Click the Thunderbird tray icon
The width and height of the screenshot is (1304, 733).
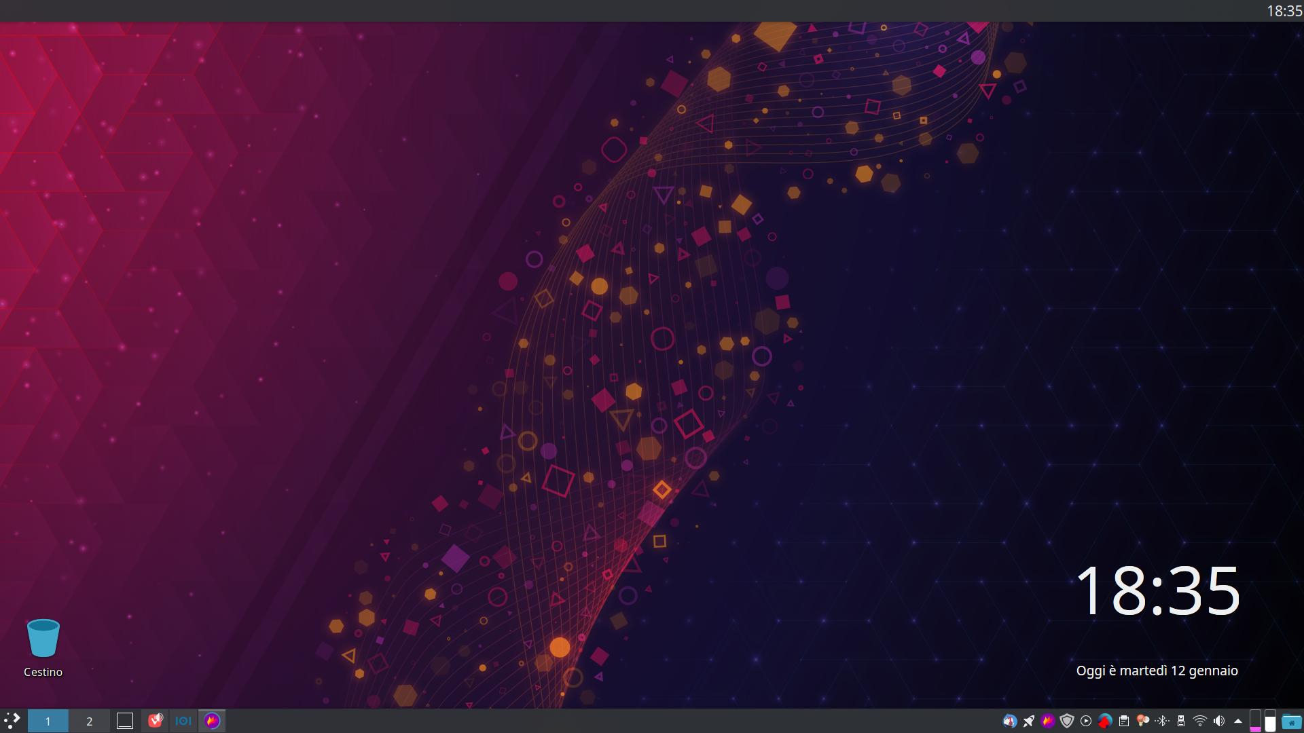coord(1010,721)
